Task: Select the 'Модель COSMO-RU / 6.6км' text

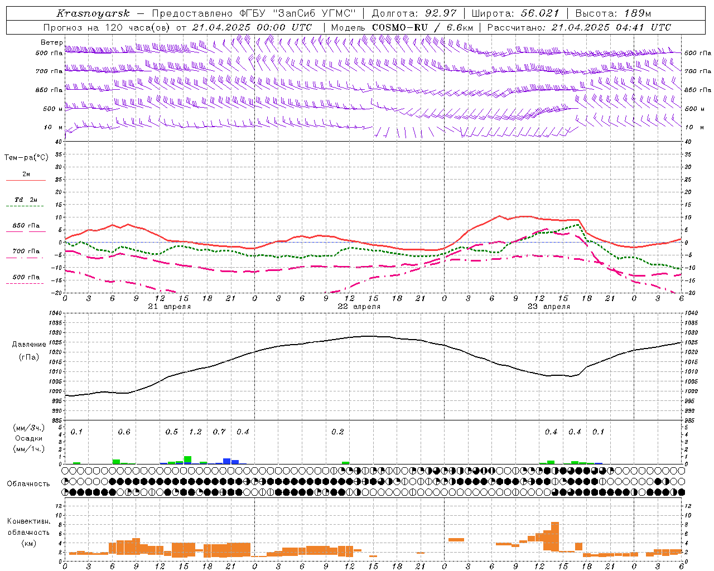Action: (402, 27)
